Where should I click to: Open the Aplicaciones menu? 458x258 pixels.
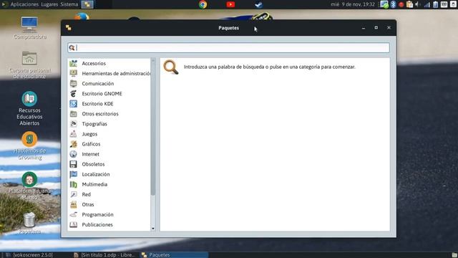(24, 4)
